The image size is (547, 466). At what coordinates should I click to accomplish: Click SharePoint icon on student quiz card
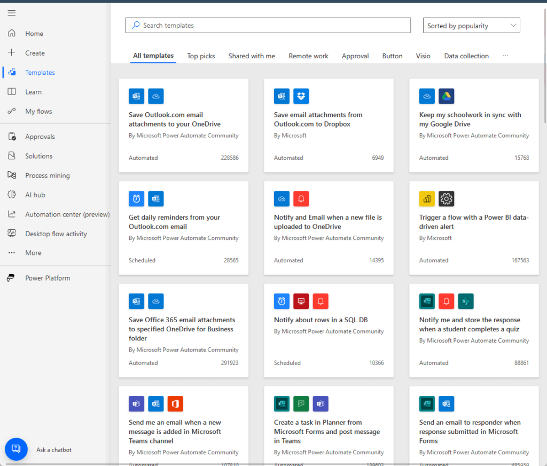click(x=466, y=301)
